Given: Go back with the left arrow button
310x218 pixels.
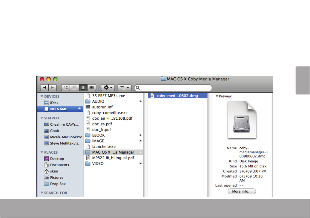Looking at the screenshot, I should click(44, 88).
